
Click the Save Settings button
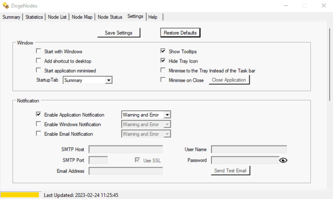pos(119,33)
